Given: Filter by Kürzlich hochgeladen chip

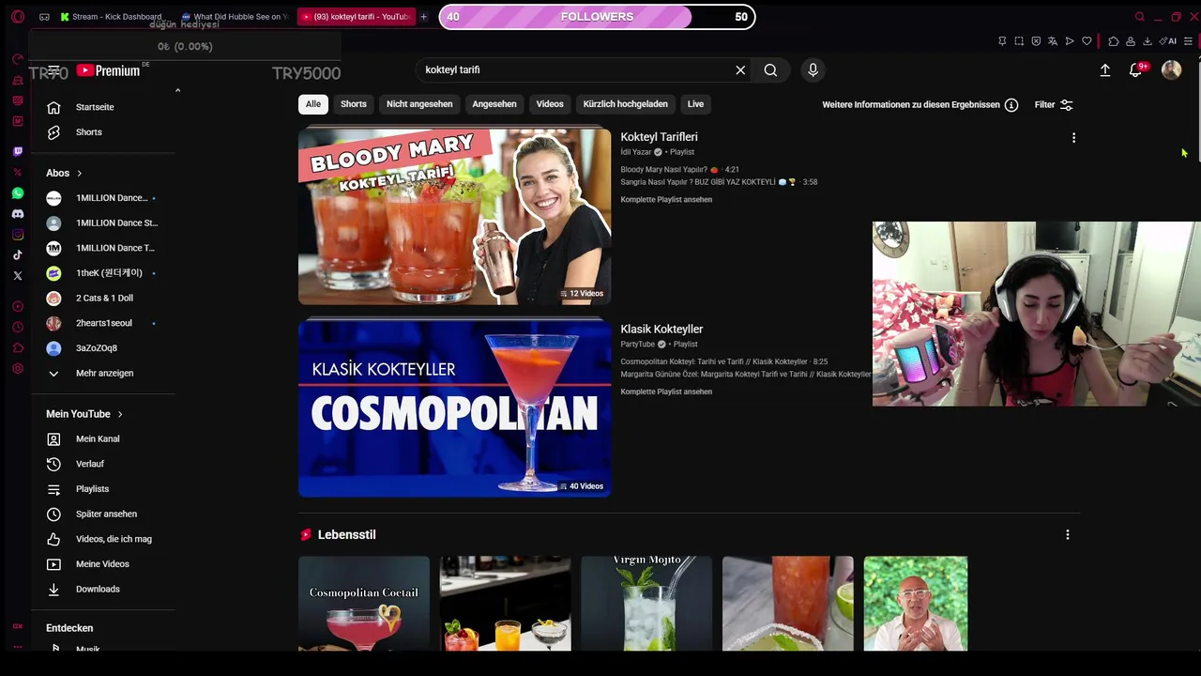Looking at the screenshot, I should click(x=626, y=104).
